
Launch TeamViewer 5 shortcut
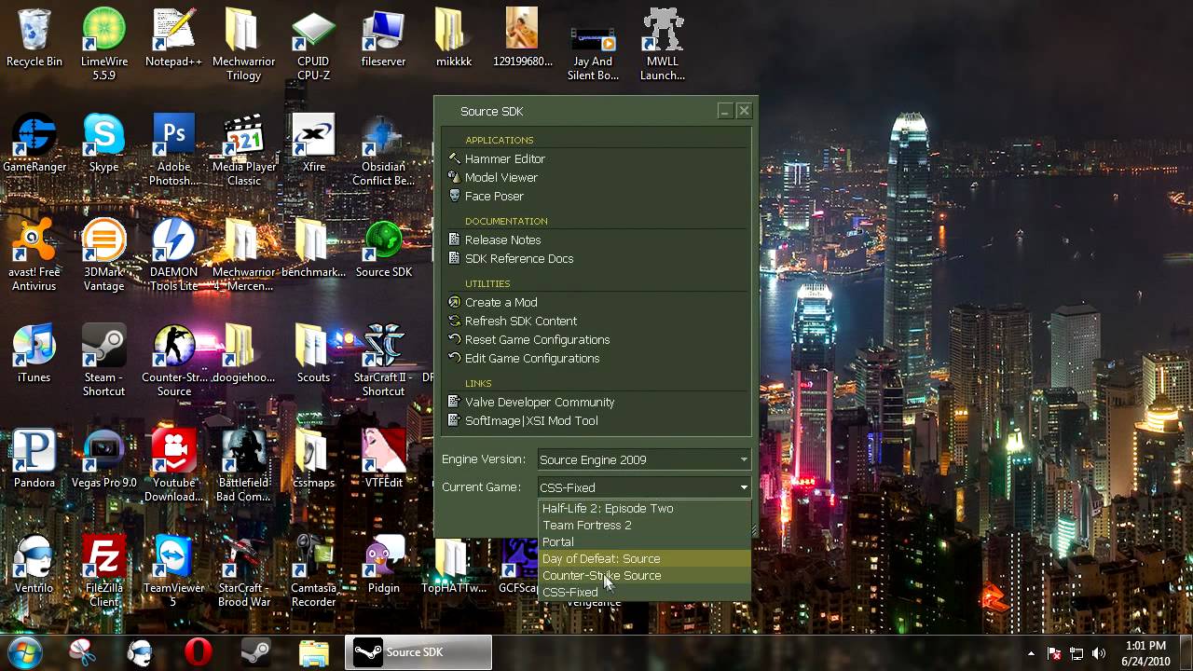coord(173,570)
